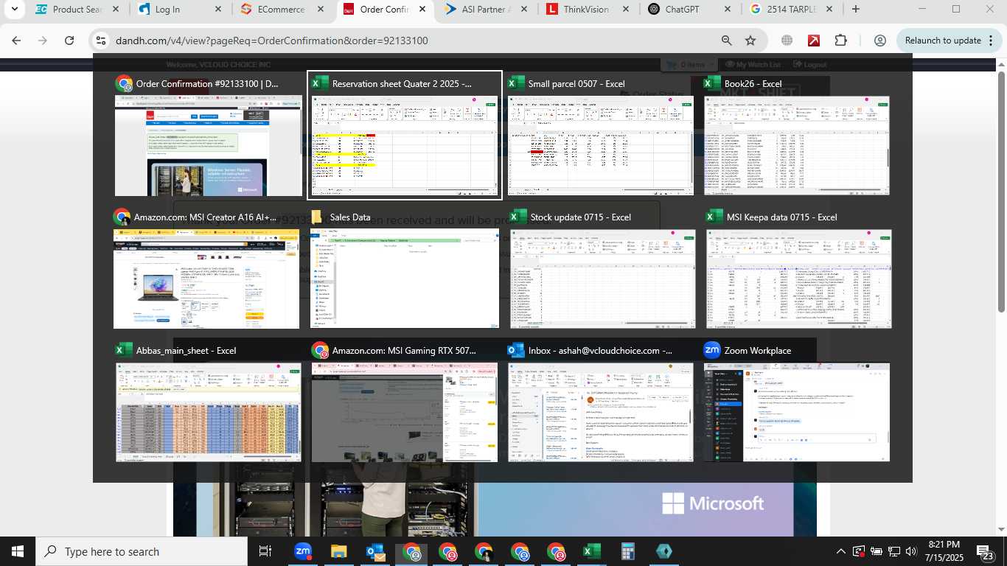1007x566 pixels.
Task: Click Chrome icon beside Order Confirmation title
Action: [124, 83]
